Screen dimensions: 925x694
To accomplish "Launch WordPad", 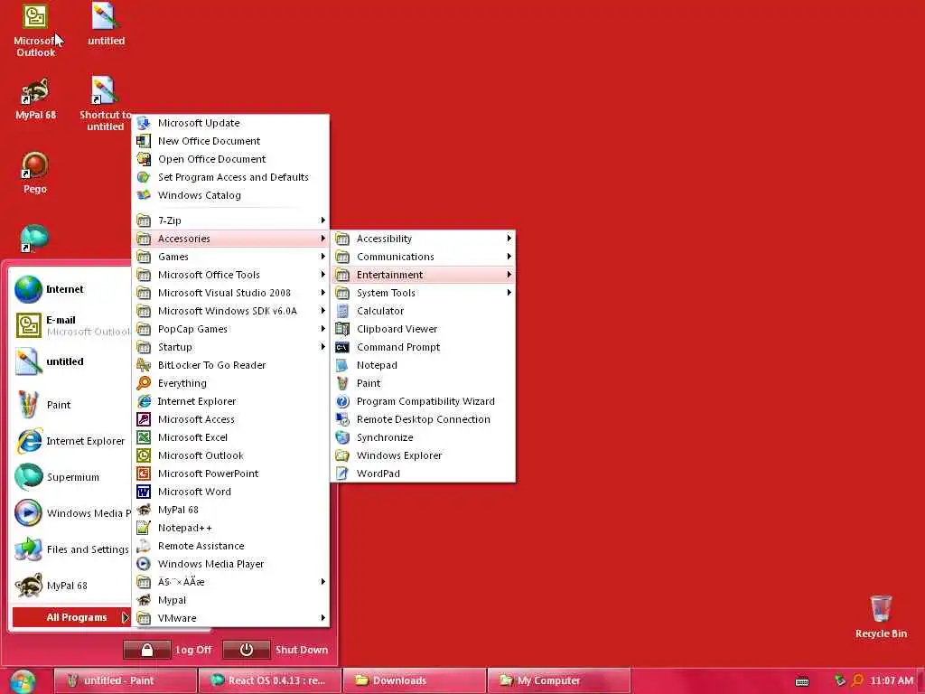I will 423,474.
